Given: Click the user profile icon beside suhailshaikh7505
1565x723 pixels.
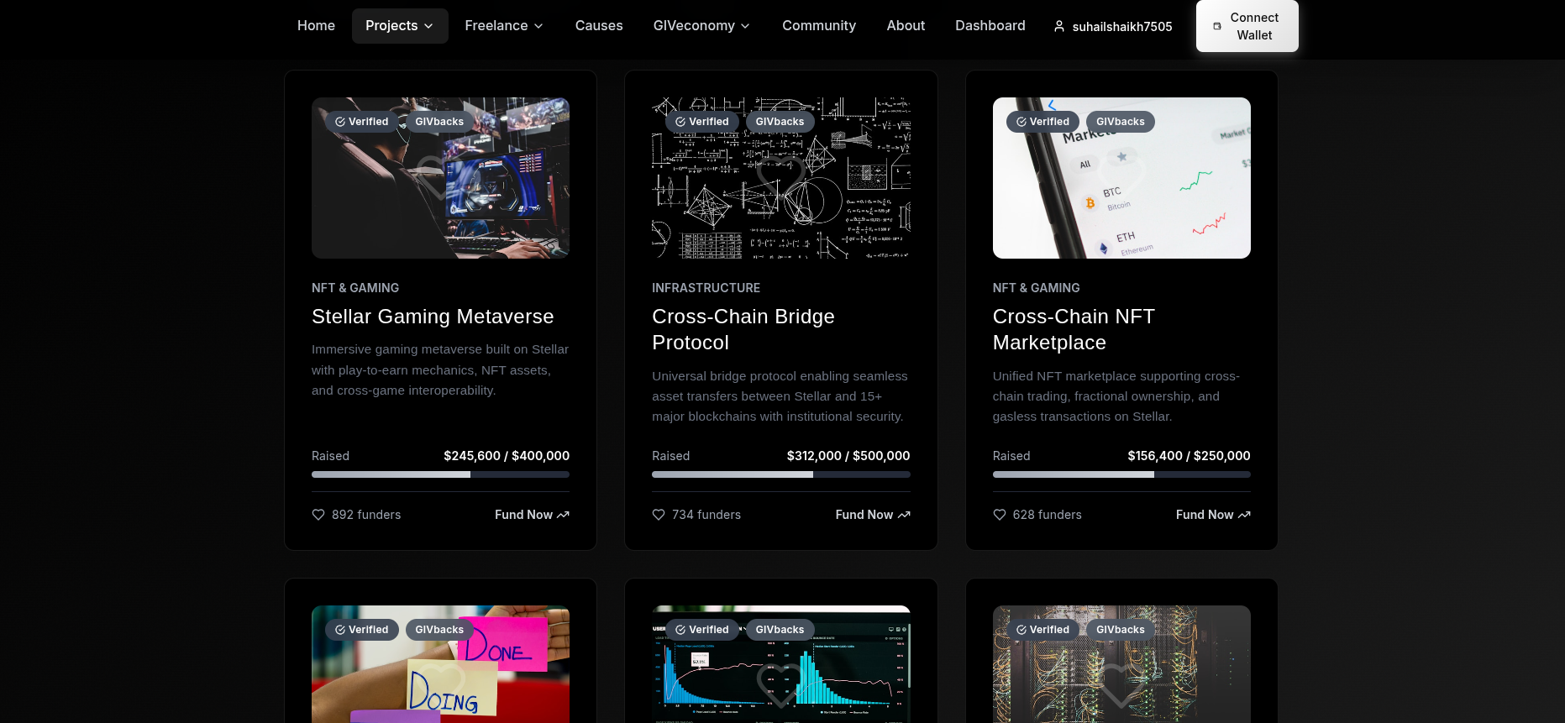Looking at the screenshot, I should click(x=1059, y=26).
